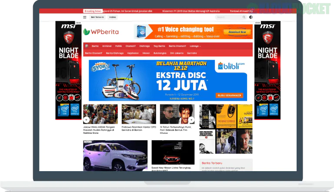Open the hamburger menu icon
The width and height of the screenshot is (334, 192).
[x=85, y=17]
